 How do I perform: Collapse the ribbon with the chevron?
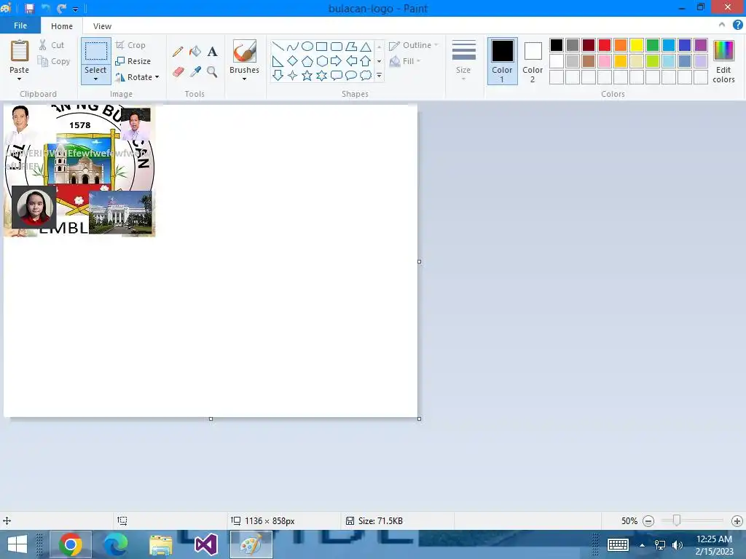click(x=722, y=25)
